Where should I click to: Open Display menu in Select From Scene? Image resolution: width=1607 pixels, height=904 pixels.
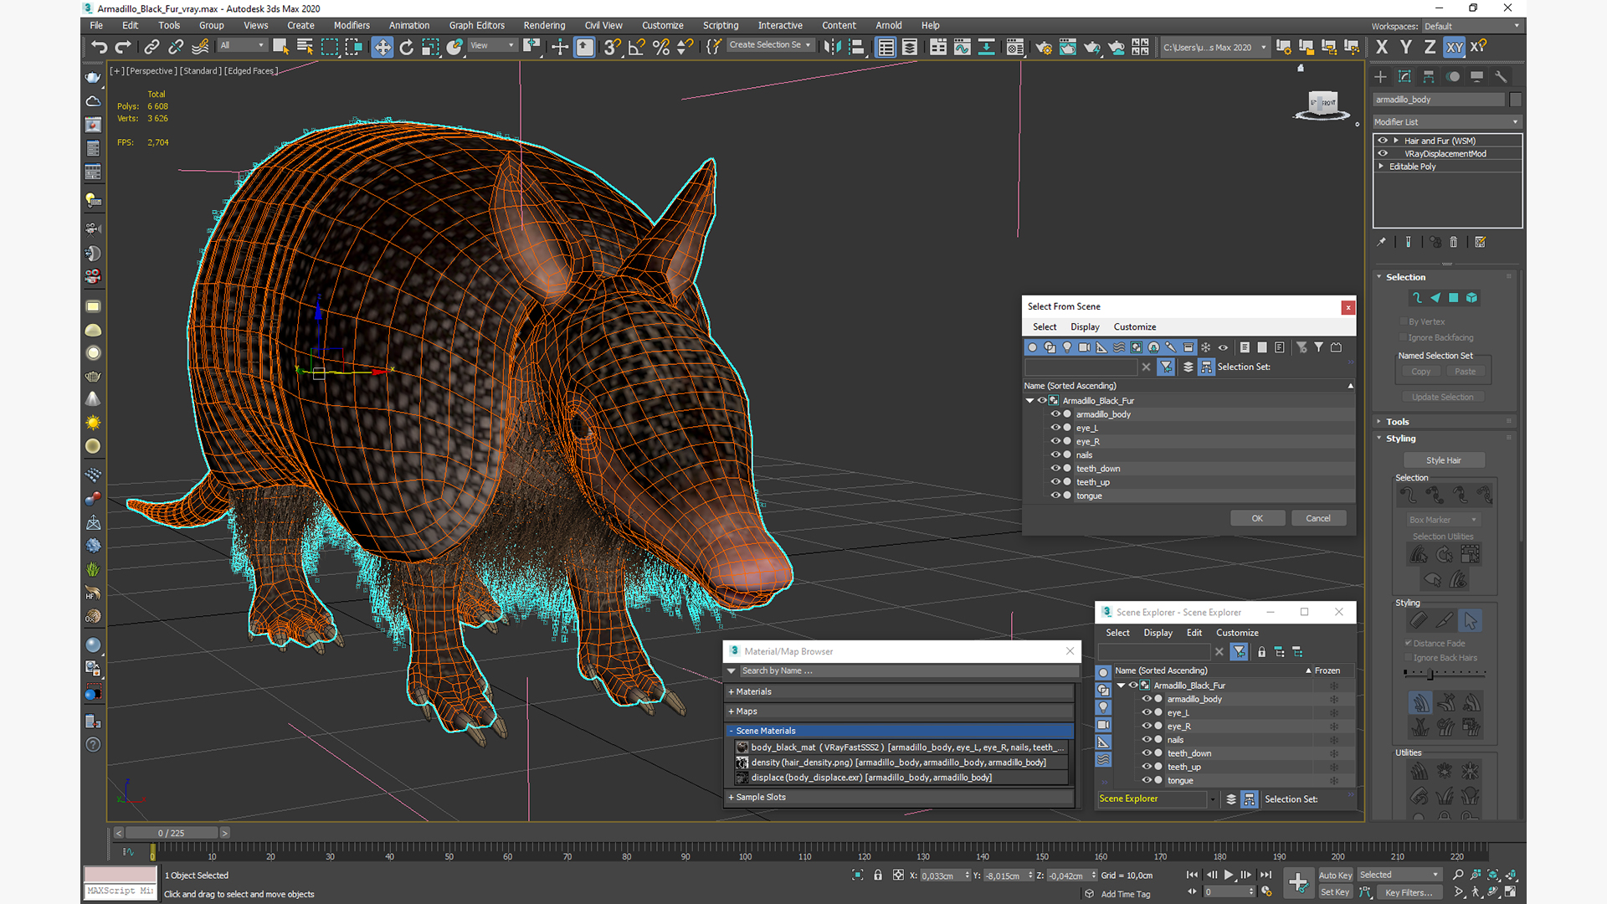(1085, 326)
